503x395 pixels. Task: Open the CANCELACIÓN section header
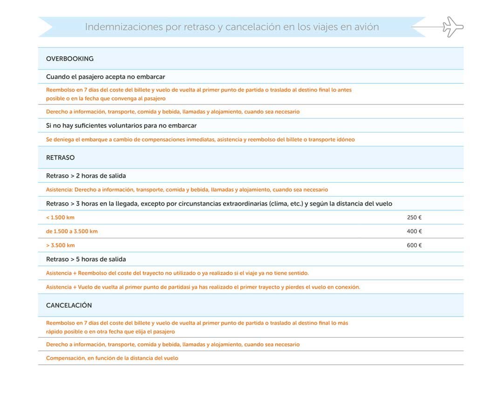(x=69, y=305)
